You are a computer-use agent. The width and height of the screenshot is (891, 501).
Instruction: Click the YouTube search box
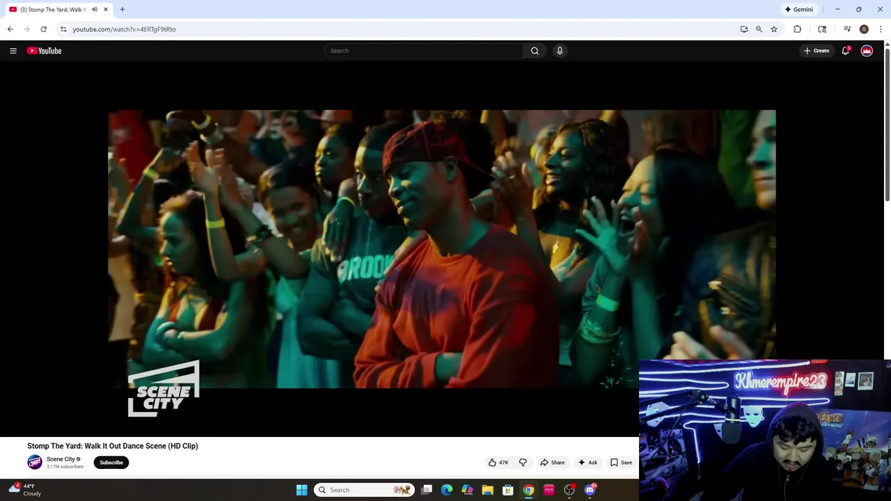[x=423, y=51]
